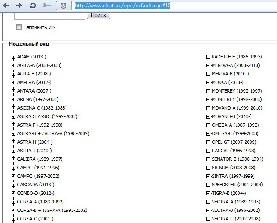Open the MONTEREY (1998-2000) model link
Screen dimensions: 277x223
coord(237,99)
